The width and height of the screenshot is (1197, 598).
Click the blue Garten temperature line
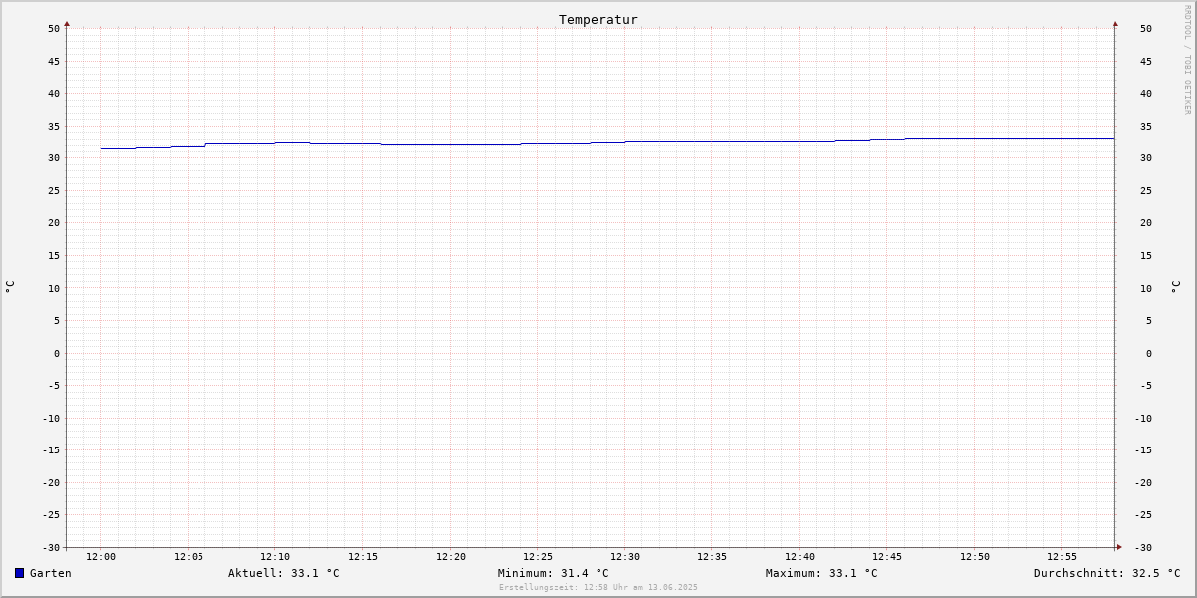591,143
